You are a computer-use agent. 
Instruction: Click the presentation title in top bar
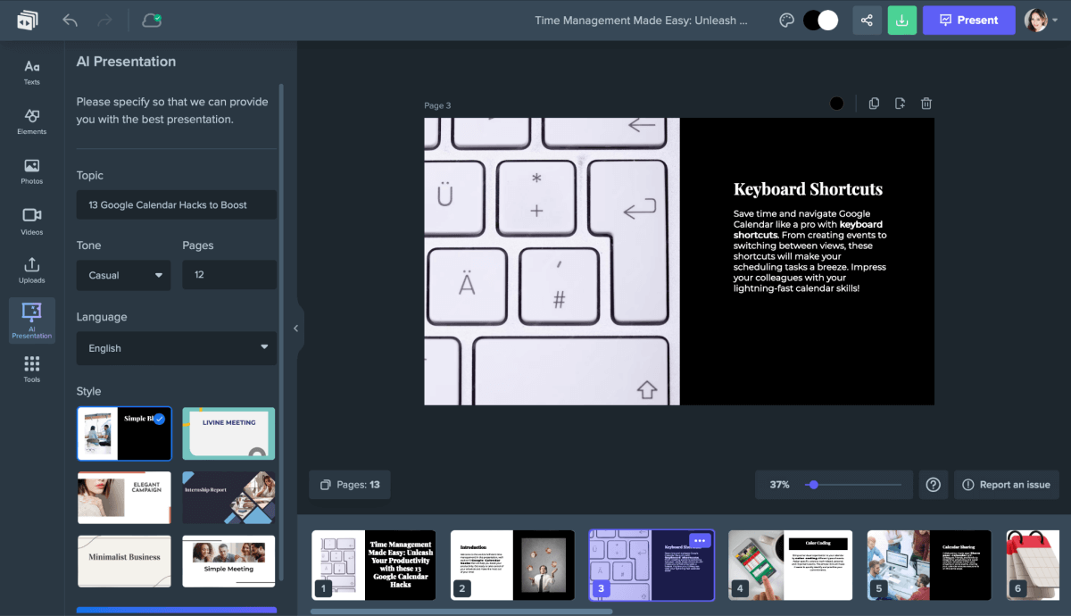[641, 21]
